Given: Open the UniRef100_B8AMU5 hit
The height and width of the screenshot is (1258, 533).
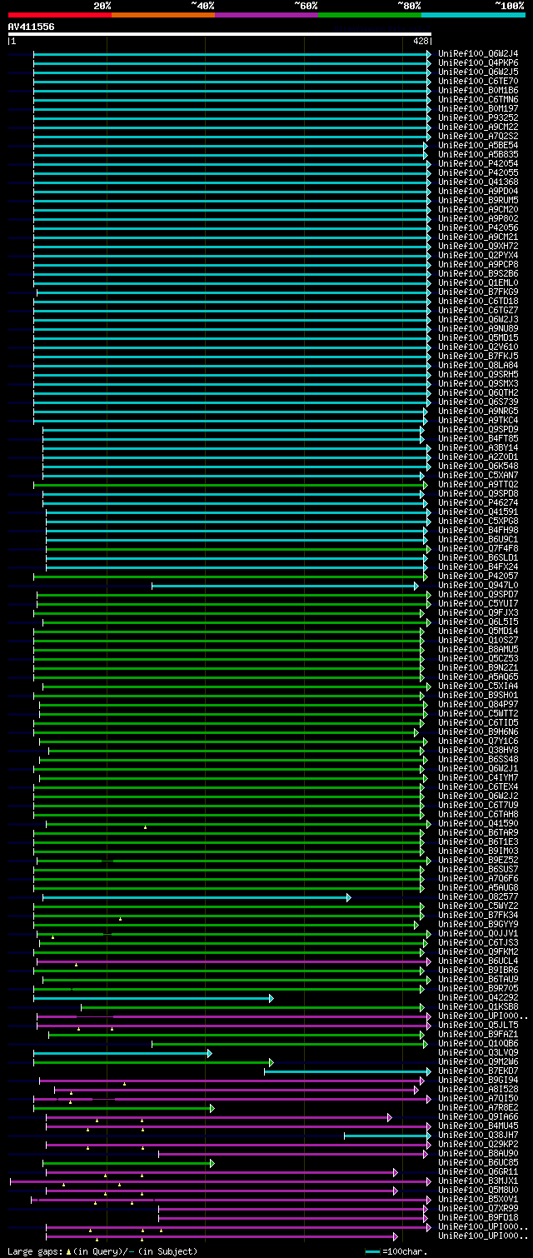Looking at the screenshot, I should 478,650.
